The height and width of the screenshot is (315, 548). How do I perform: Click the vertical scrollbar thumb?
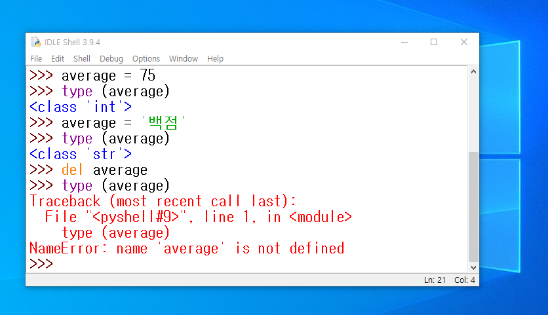[473, 207]
